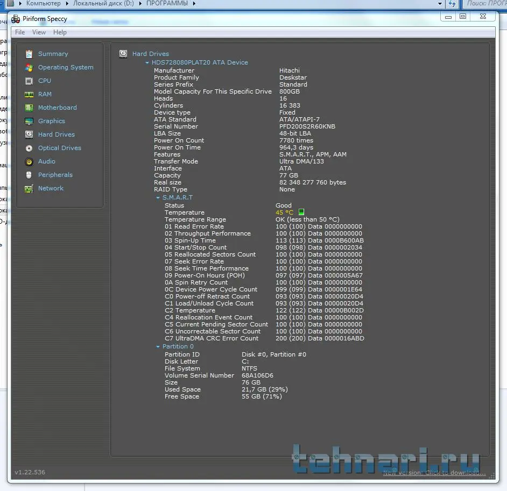Click the Peripherals mouse icon
This screenshot has width=507, height=491.
point(29,175)
